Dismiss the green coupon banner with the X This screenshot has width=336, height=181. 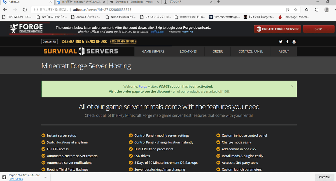(292, 86)
